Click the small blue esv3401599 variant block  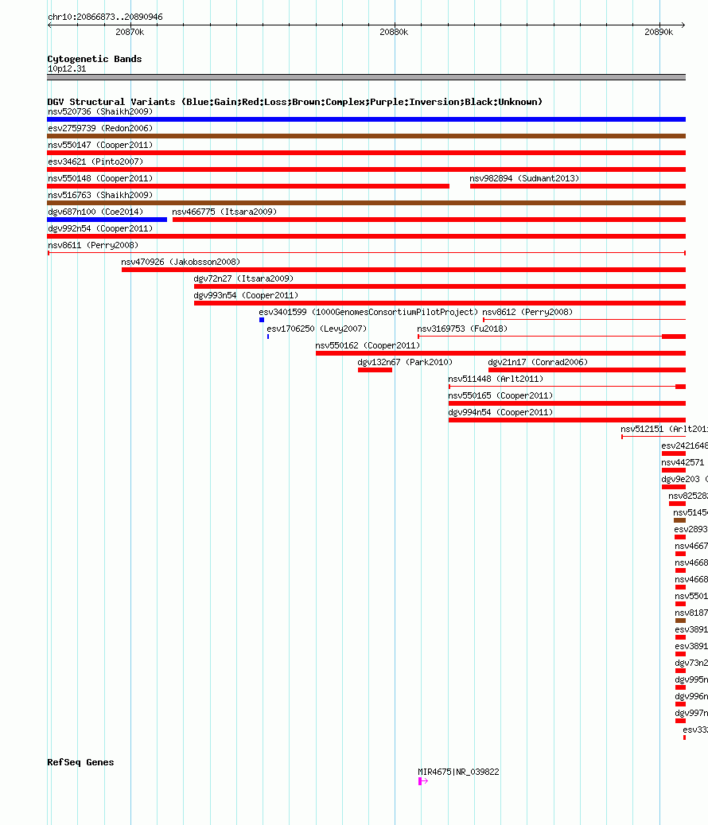tap(262, 320)
